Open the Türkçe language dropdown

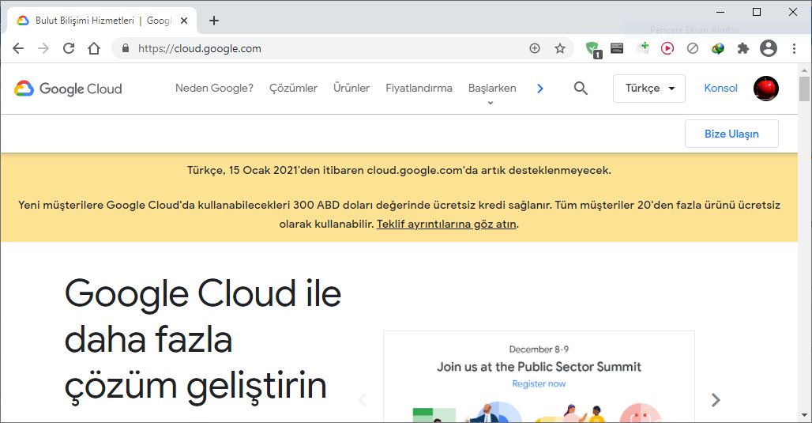[x=649, y=88]
